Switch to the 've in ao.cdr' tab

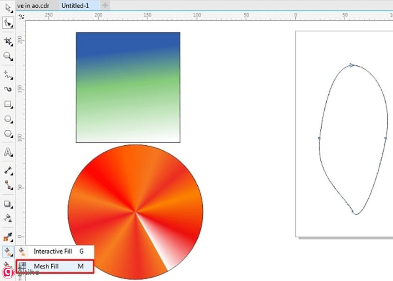[x=34, y=6]
